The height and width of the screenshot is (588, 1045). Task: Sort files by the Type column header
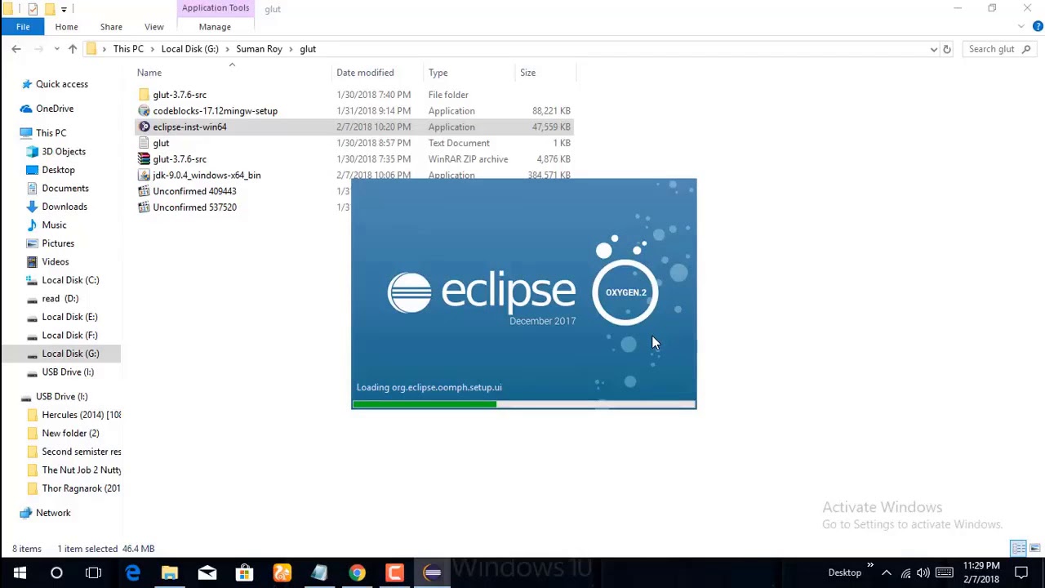(438, 73)
